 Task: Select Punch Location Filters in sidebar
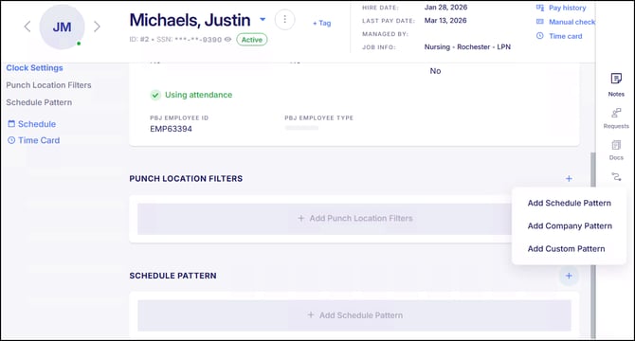[x=48, y=85]
